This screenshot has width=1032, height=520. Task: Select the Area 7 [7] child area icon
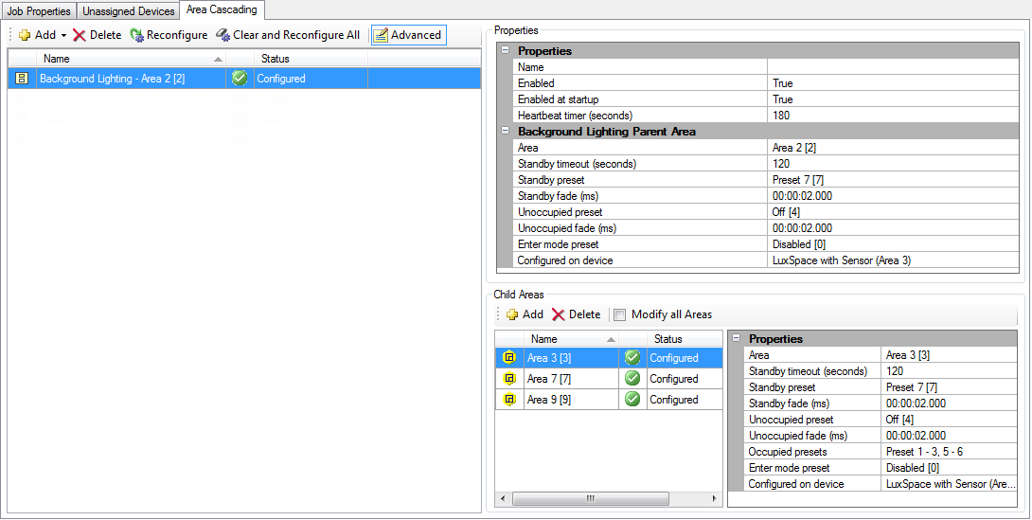509,379
